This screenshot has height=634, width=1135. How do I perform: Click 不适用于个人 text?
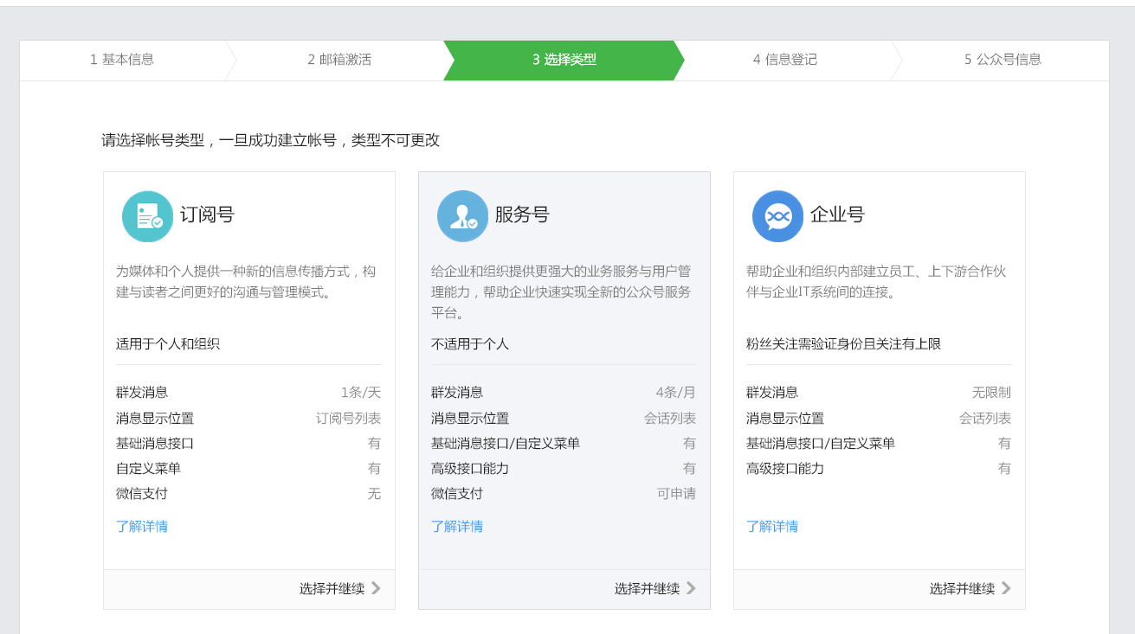[470, 343]
